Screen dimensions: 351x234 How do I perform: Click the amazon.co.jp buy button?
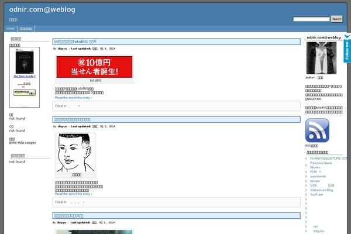tap(25, 92)
